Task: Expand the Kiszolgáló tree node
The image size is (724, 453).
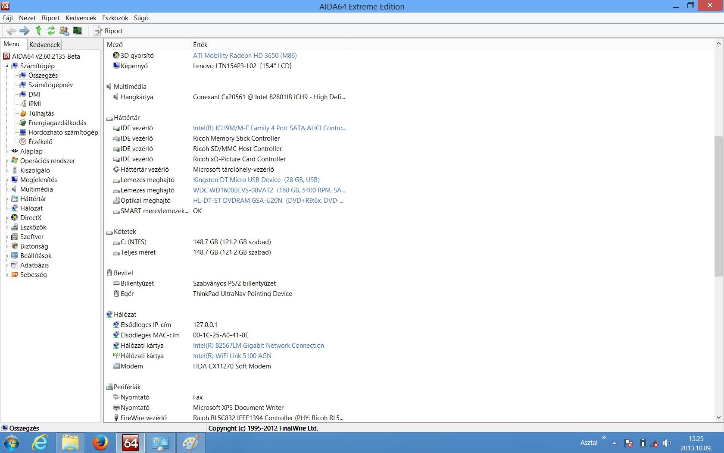Action: click(7, 170)
